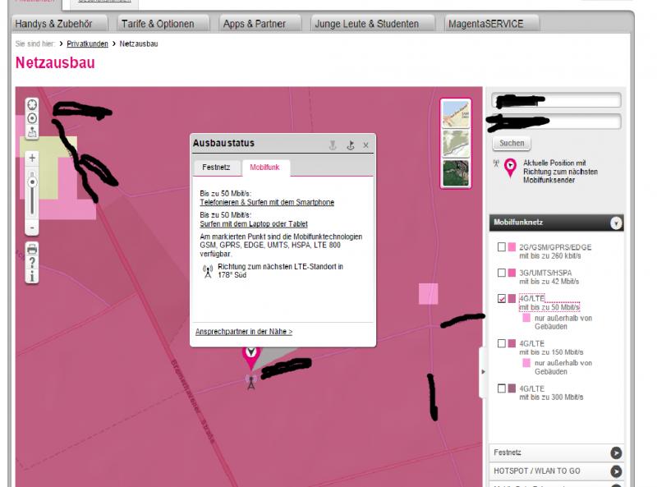Screen dimensions: 657x487
Task: Open the Handys & Zubehör menu
Action: click(x=59, y=24)
